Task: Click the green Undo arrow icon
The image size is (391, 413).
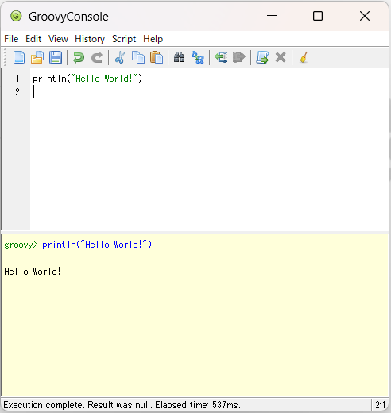Action: click(79, 57)
